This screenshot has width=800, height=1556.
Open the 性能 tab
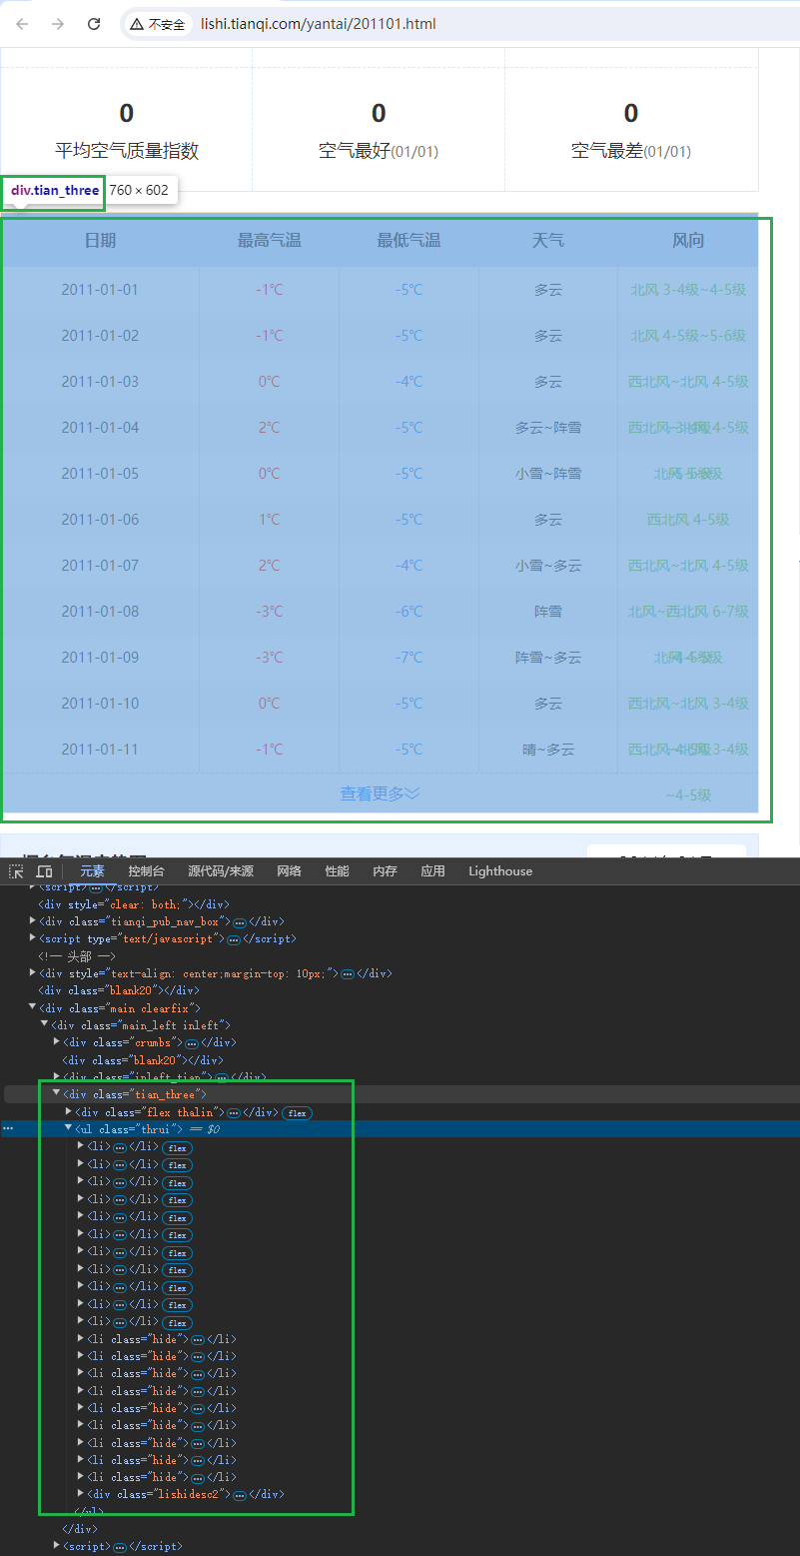coord(337,871)
